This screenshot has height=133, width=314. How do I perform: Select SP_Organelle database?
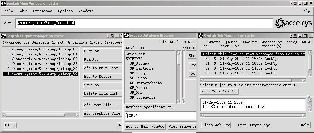(143, 97)
